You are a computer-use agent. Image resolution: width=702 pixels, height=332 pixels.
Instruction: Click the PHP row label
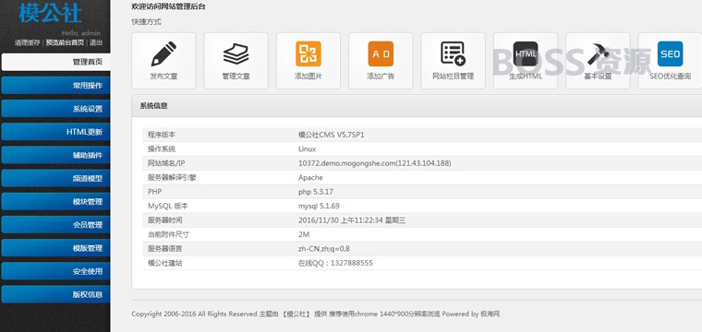pyautogui.click(x=154, y=192)
